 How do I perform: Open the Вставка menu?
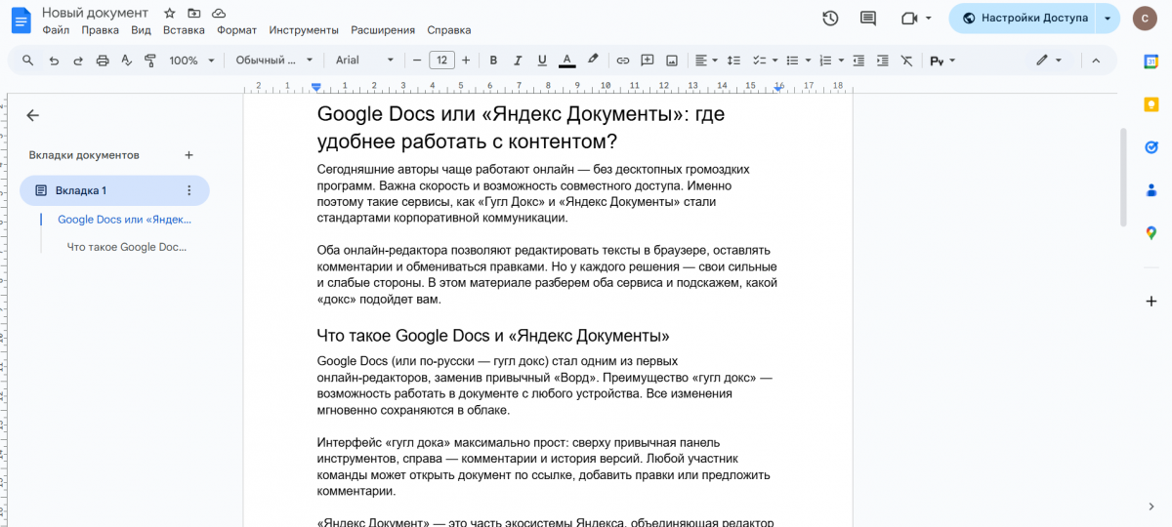(x=184, y=30)
